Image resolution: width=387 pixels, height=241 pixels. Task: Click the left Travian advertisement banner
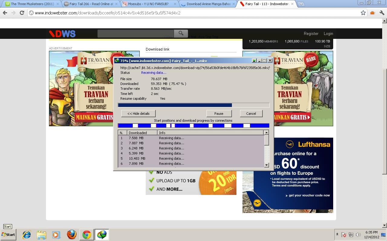tap(81, 88)
